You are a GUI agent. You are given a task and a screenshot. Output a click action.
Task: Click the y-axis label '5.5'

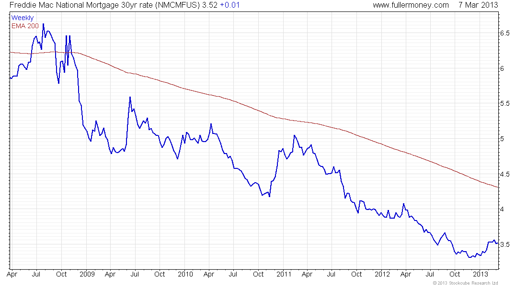505,104
